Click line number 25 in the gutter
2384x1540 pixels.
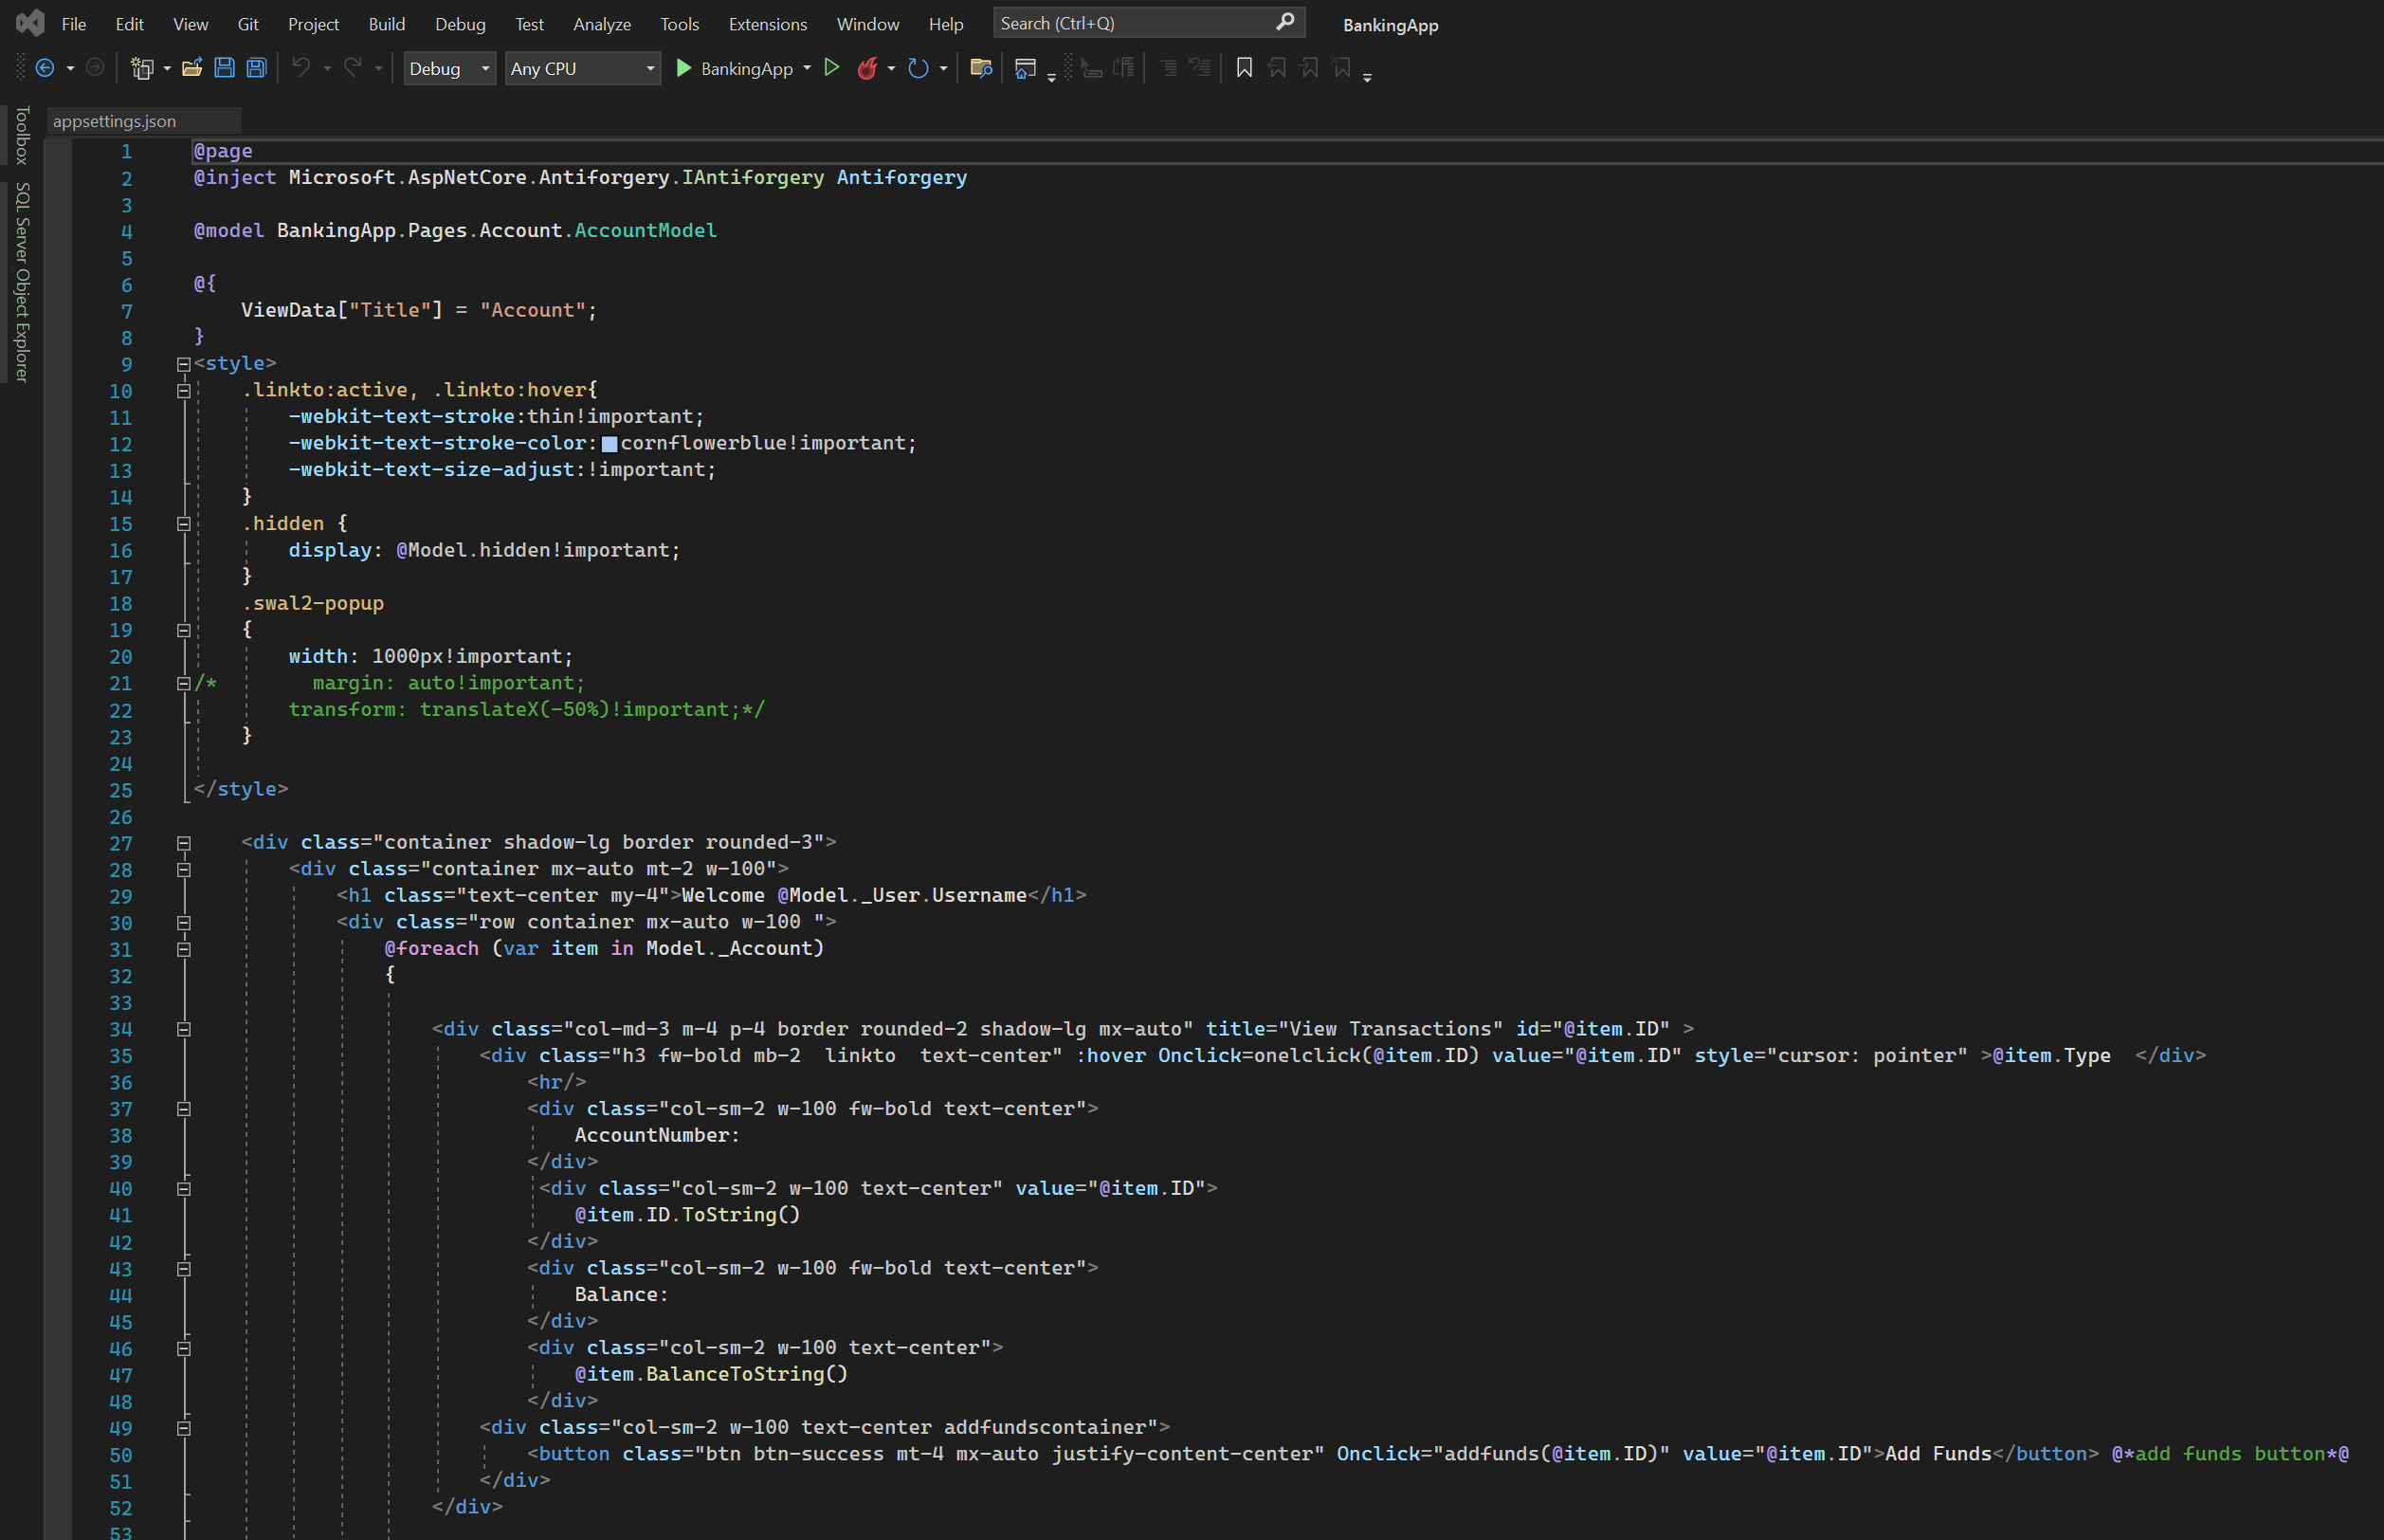pos(120,790)
